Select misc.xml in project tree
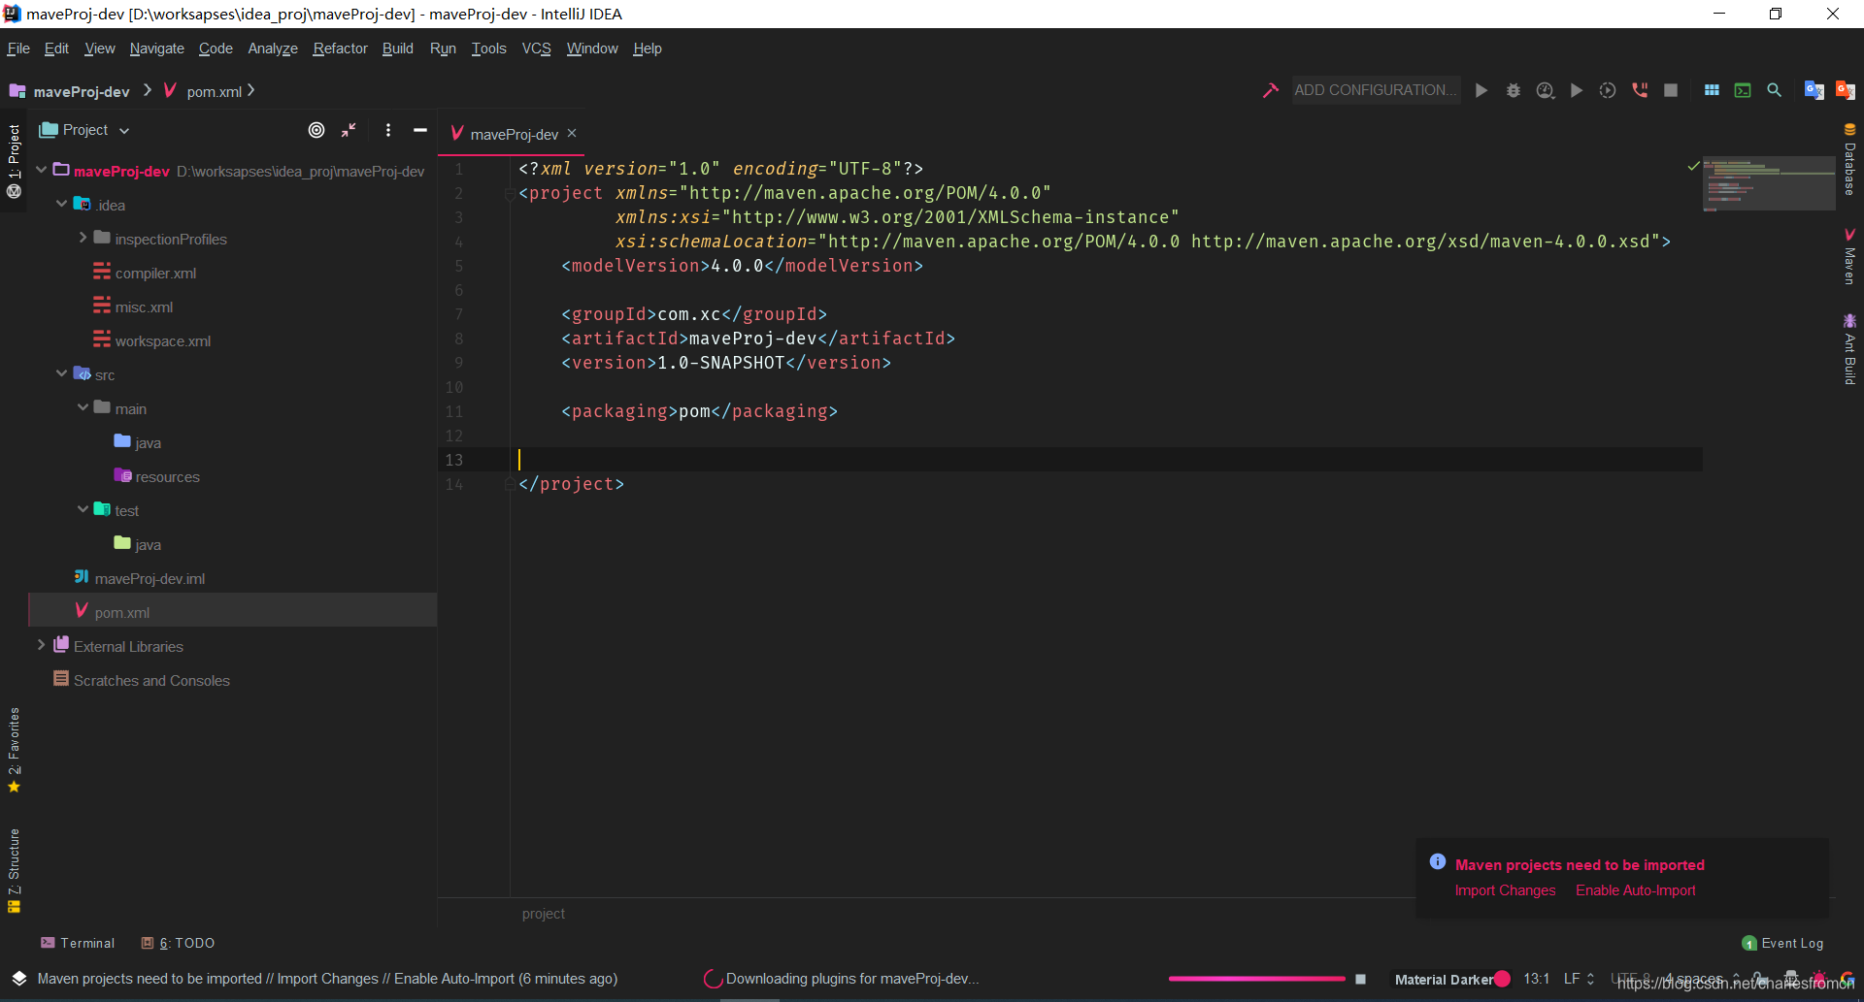Screen dimensions: 1864x1002 tap(144, 307)
